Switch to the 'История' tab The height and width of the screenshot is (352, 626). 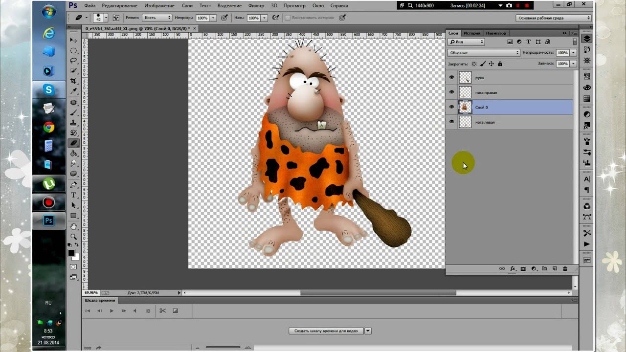click(x=472, y=33)
